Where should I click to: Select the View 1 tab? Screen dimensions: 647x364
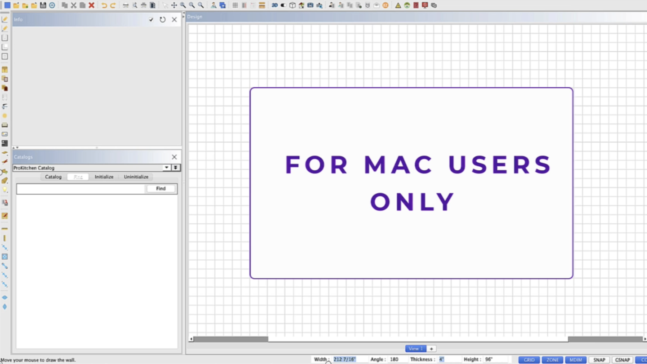click(416, 349)
